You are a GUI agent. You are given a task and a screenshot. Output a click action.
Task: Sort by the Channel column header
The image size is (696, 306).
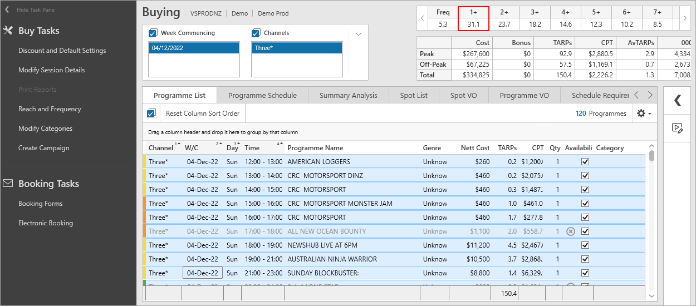[161, 148]
